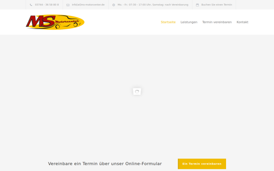Click the clock opening-hours icon
The height and width of the screenshot is (171, 274).
114,5
